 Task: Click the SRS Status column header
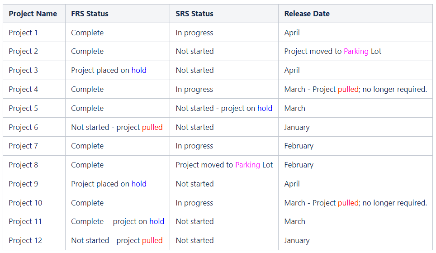pyautogui.click(x=224, y=14)
